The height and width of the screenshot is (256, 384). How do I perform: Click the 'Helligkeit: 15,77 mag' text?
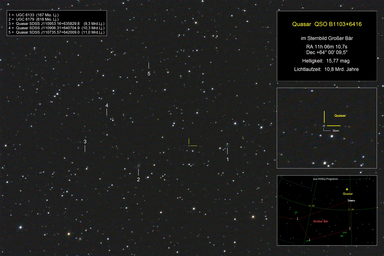(x=326, y=61)
